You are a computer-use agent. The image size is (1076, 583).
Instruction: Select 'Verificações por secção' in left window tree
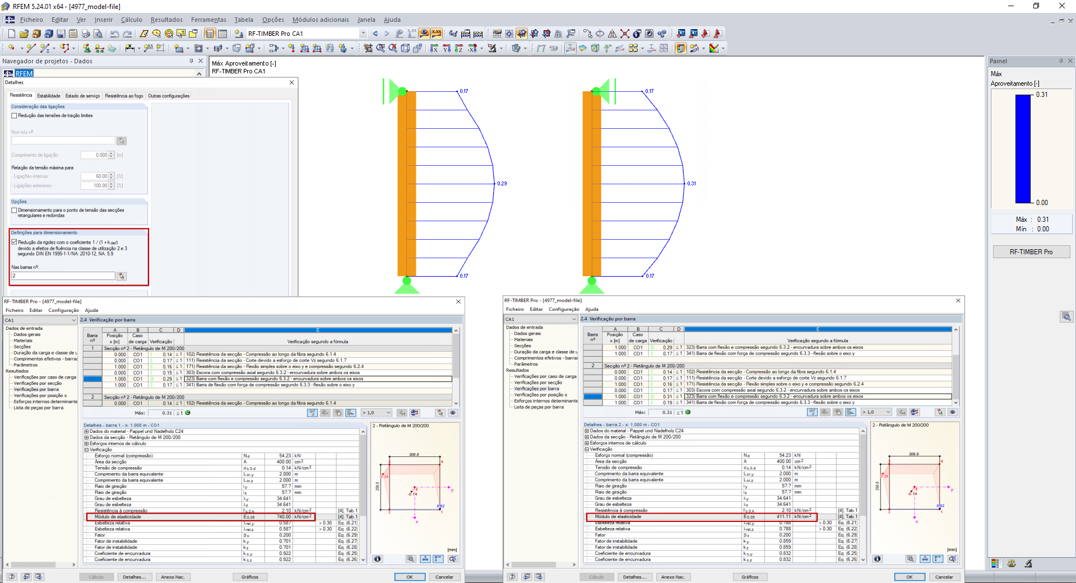point(38,383)
